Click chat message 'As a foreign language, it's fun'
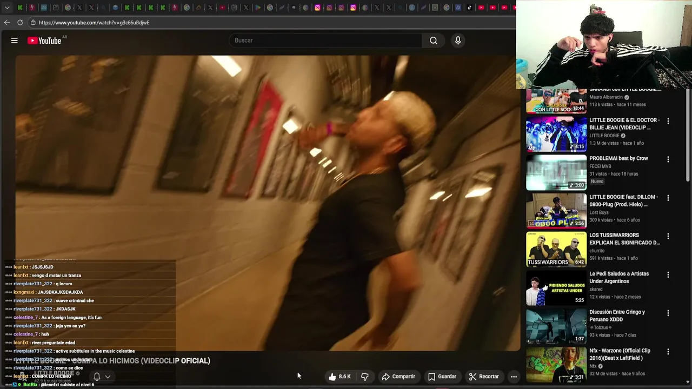Screen dimensions: 692x389 [71, 318]
